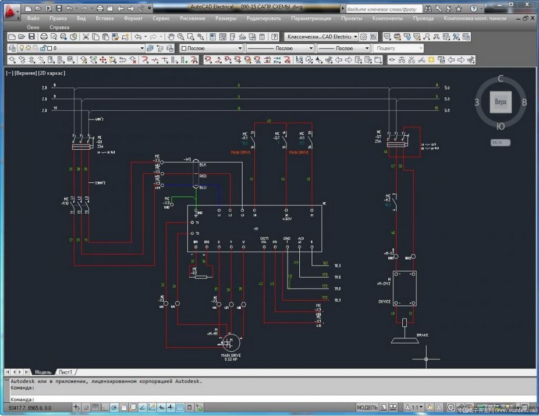
Task: Switch to the Лист1 layout tab
Action: click(66, 372)
